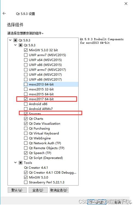Image resolution: width=135 pixels, height=207 pixels.
Task: Toggle tri-state checkbox beside Tools
Action: [x=20, y=162]
